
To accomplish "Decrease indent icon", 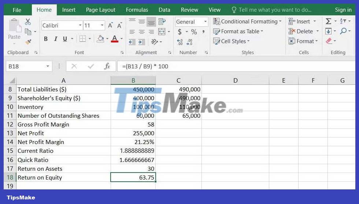I will (x=132, y=42).
